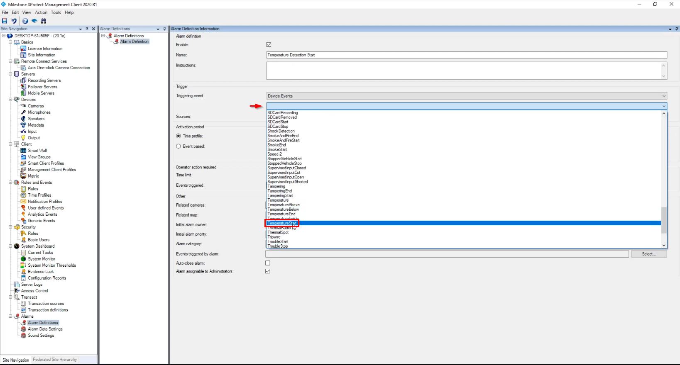Enable the Auto-close alarm checkbox
Image resolution: width=680 pixels, height=365 pixels.
pos(268,263)
